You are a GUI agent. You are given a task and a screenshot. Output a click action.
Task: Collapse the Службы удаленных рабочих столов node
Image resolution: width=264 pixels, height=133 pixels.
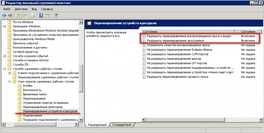point(5,69)
